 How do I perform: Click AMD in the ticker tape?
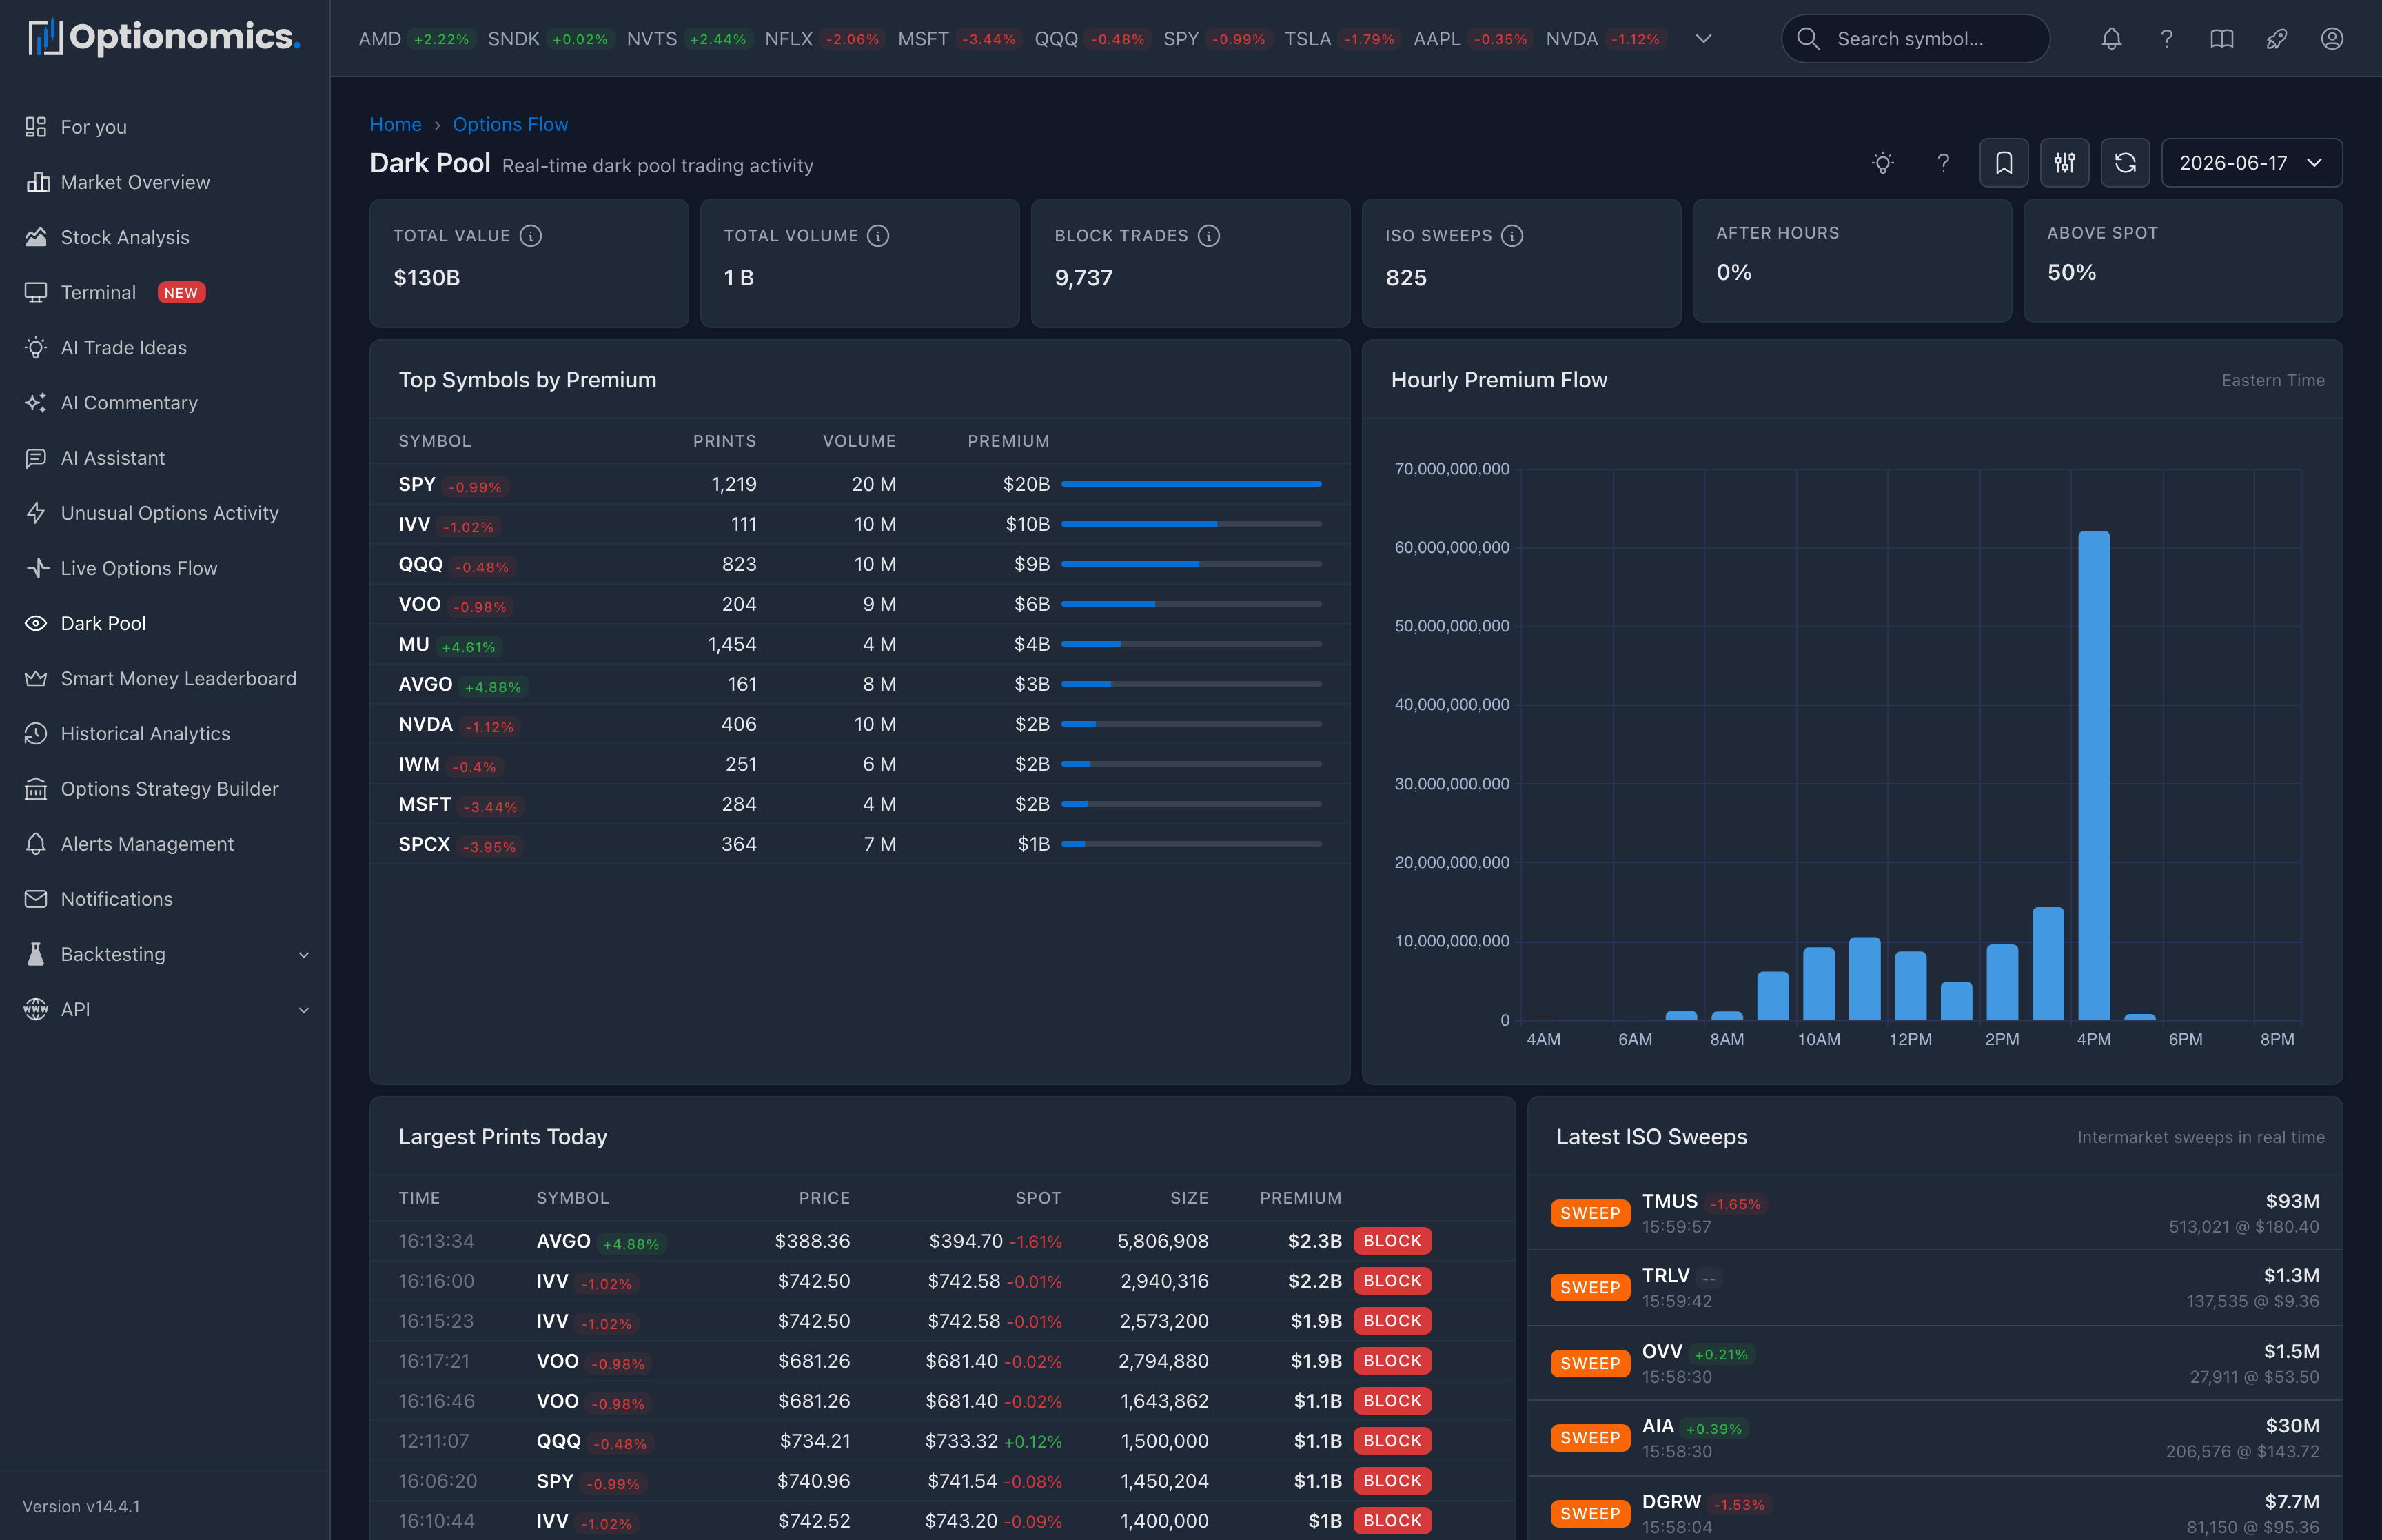point(380,39)
